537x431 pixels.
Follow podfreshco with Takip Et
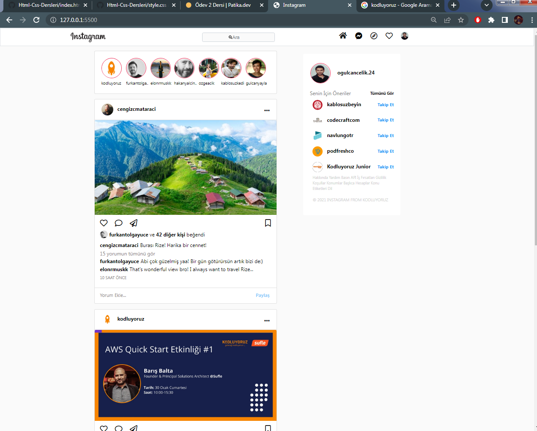386,151
